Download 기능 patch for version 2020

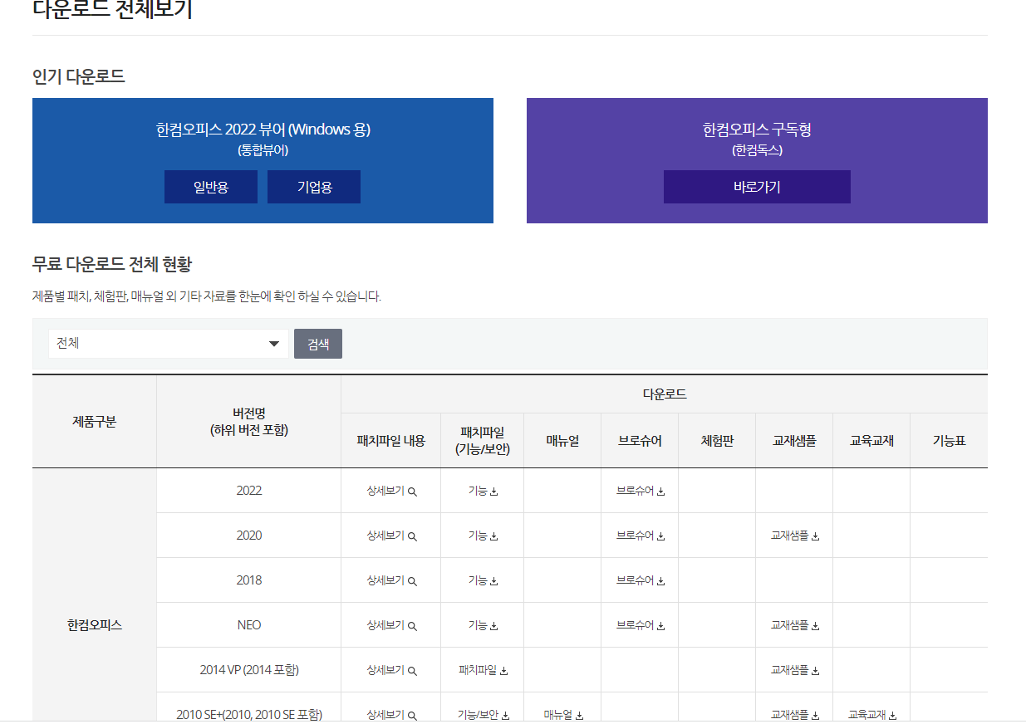pos(483,536)
